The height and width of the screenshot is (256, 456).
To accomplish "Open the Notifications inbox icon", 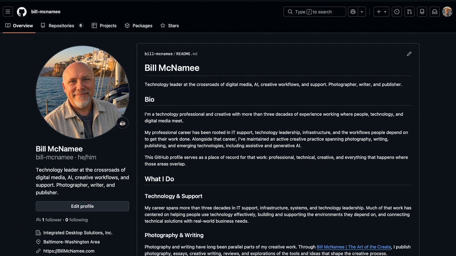I will (x=434, y=12).
